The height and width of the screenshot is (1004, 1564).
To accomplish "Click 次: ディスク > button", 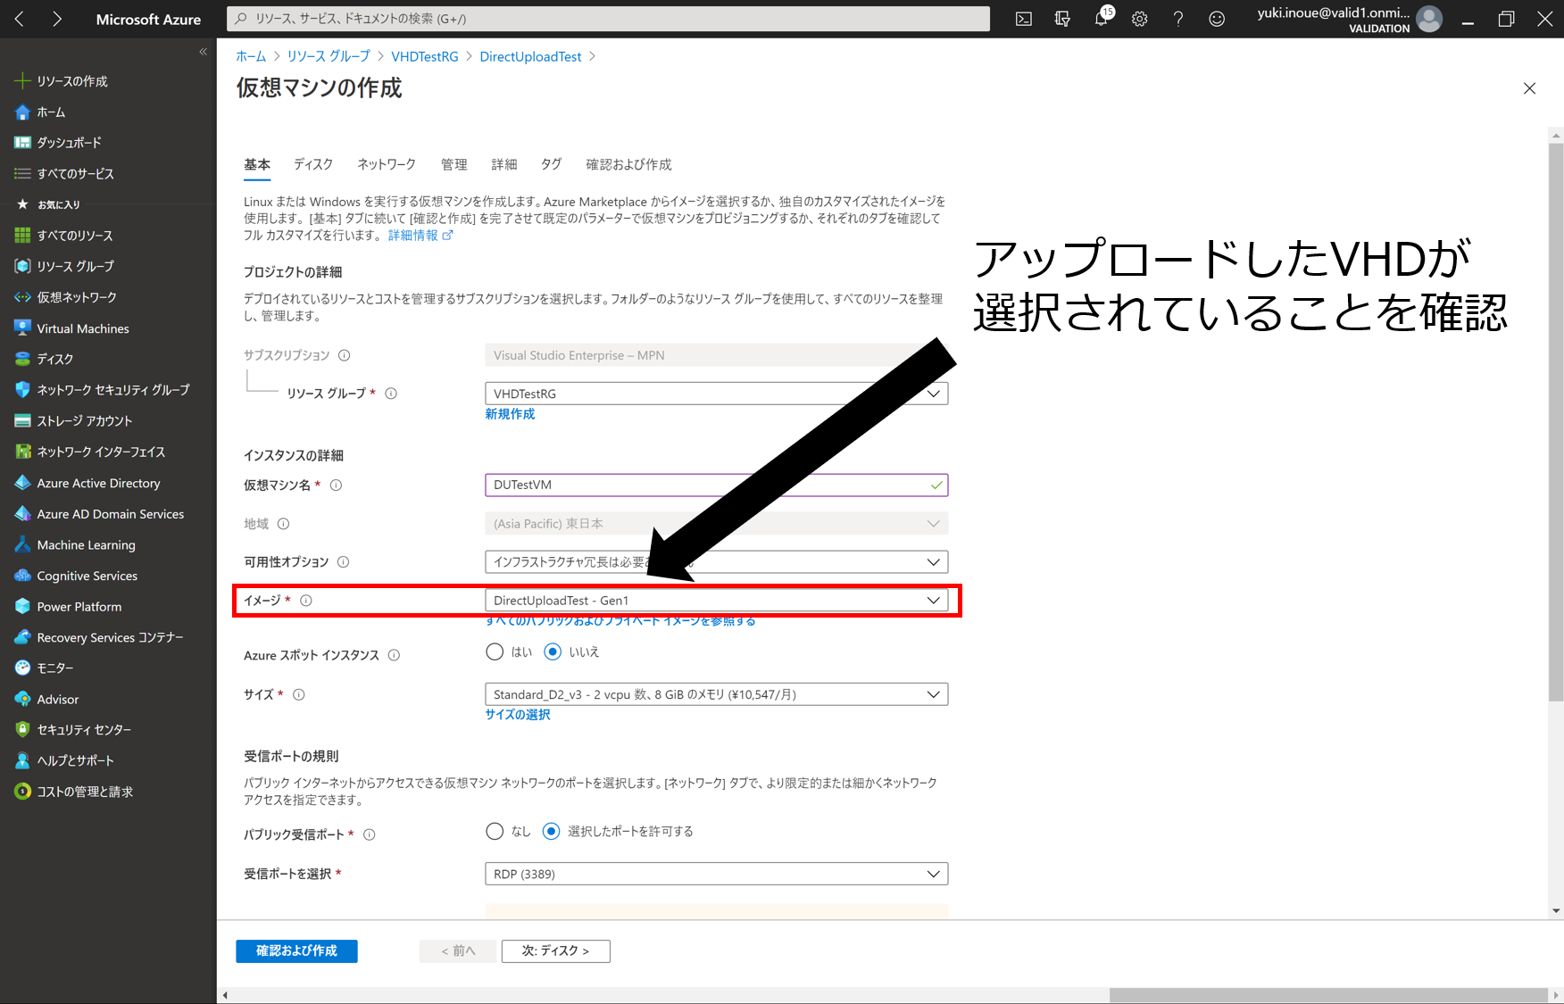I will [555, 951].
